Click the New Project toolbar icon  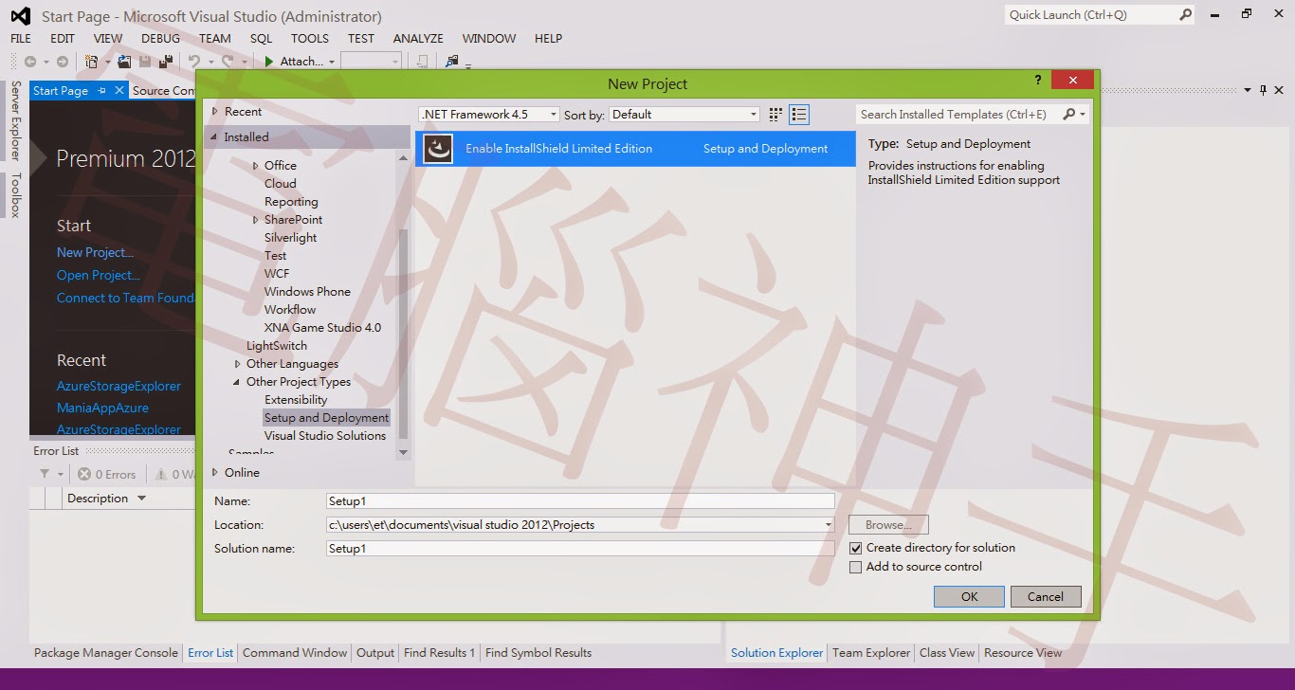(x=92, y=62)
